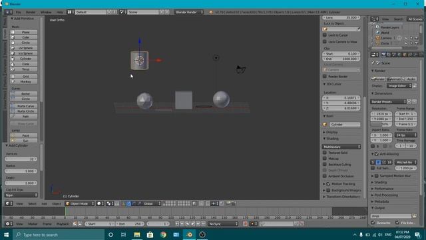The height and width of the screenshot is (240, 426).
Task: Disable the Anti-Aliasing checkbox
Action: (377, 154)
